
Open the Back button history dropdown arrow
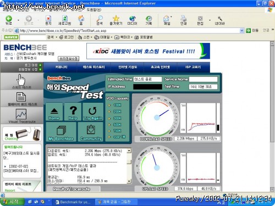tap(18, 20)
